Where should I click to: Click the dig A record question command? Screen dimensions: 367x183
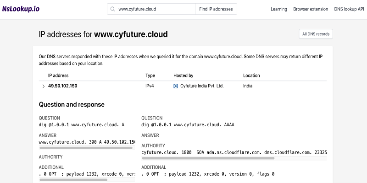(x=82, y=124)
